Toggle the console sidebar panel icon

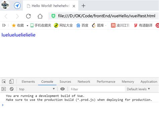click(4, 89)
